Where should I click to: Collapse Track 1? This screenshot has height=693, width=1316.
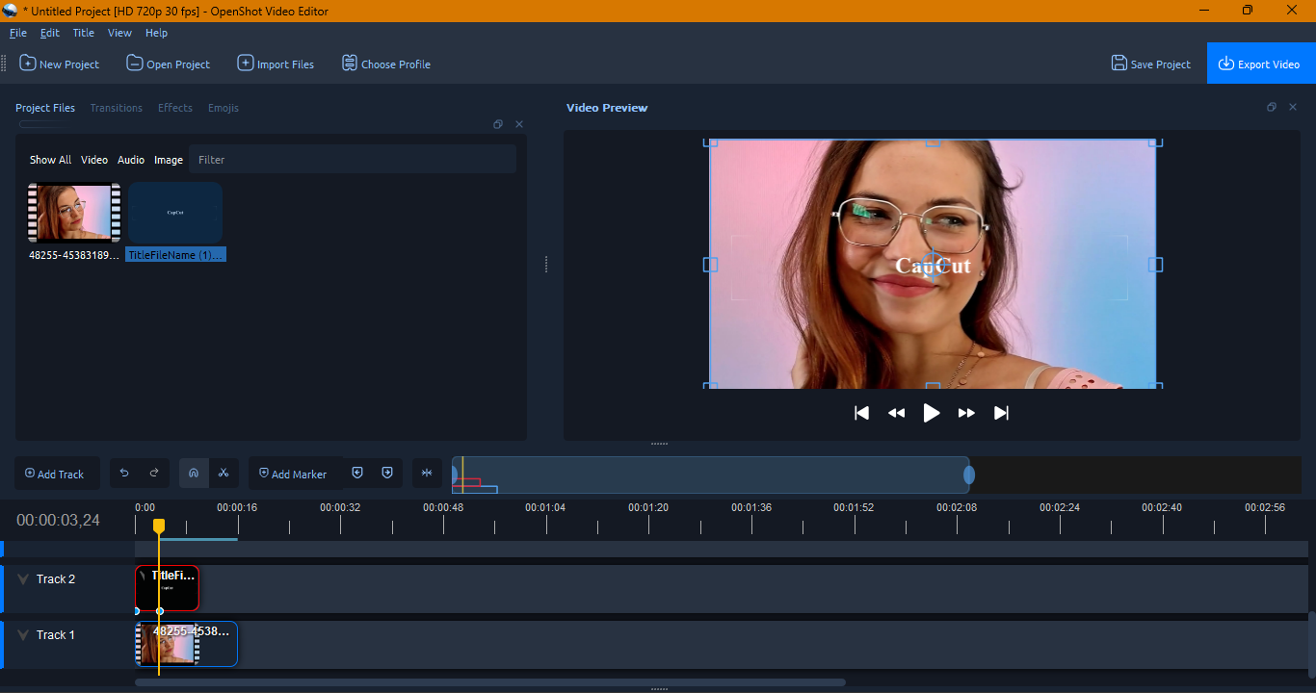click(22, 634)
